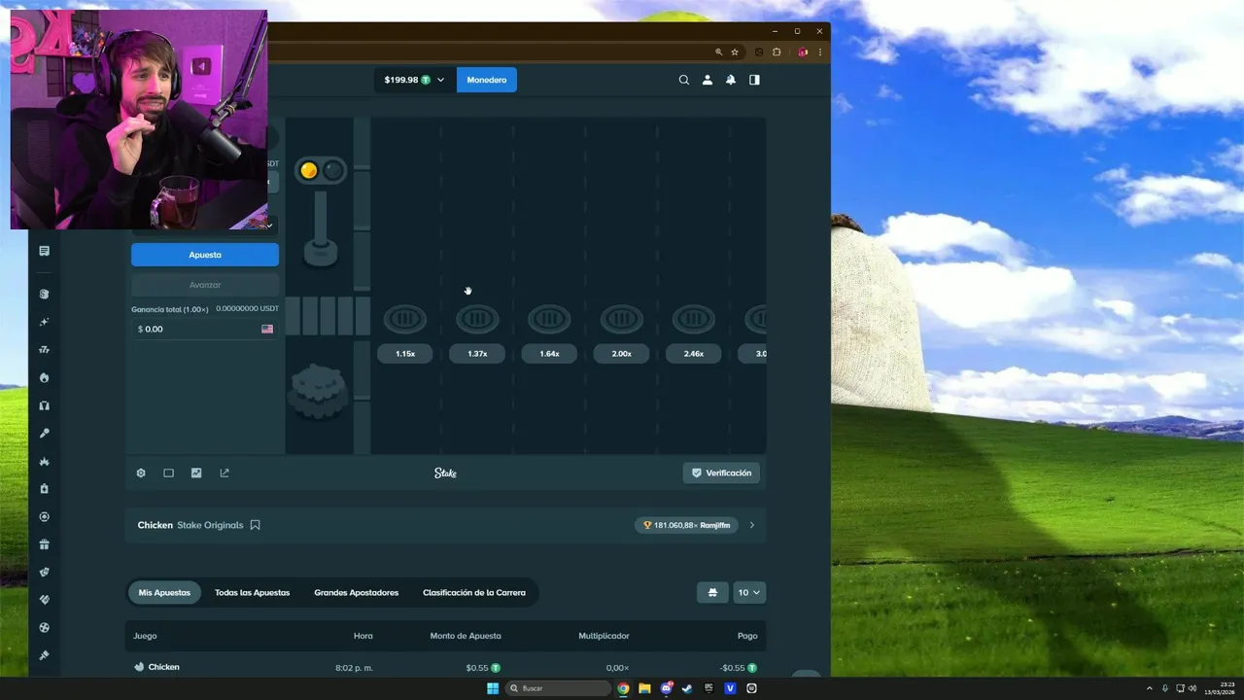Switch to the Todas las Apuestas tab

pos(252,592)
